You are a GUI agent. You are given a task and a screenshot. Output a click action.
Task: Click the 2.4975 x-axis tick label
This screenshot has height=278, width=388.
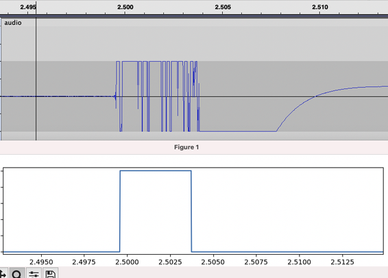coord(84,262)
